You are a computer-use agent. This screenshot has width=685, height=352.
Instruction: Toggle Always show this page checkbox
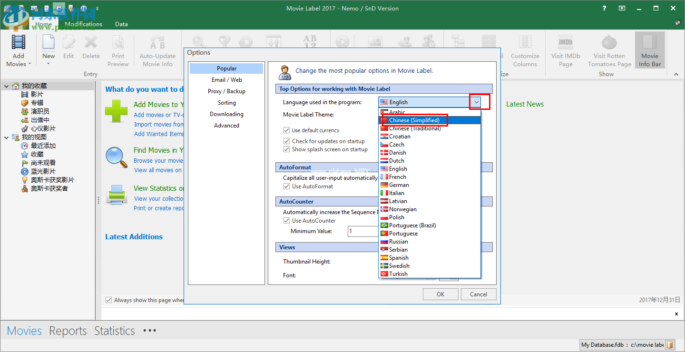(109, 300)
